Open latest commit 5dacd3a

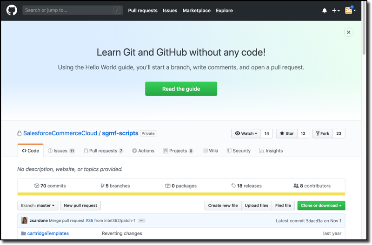tap(314, 221)
